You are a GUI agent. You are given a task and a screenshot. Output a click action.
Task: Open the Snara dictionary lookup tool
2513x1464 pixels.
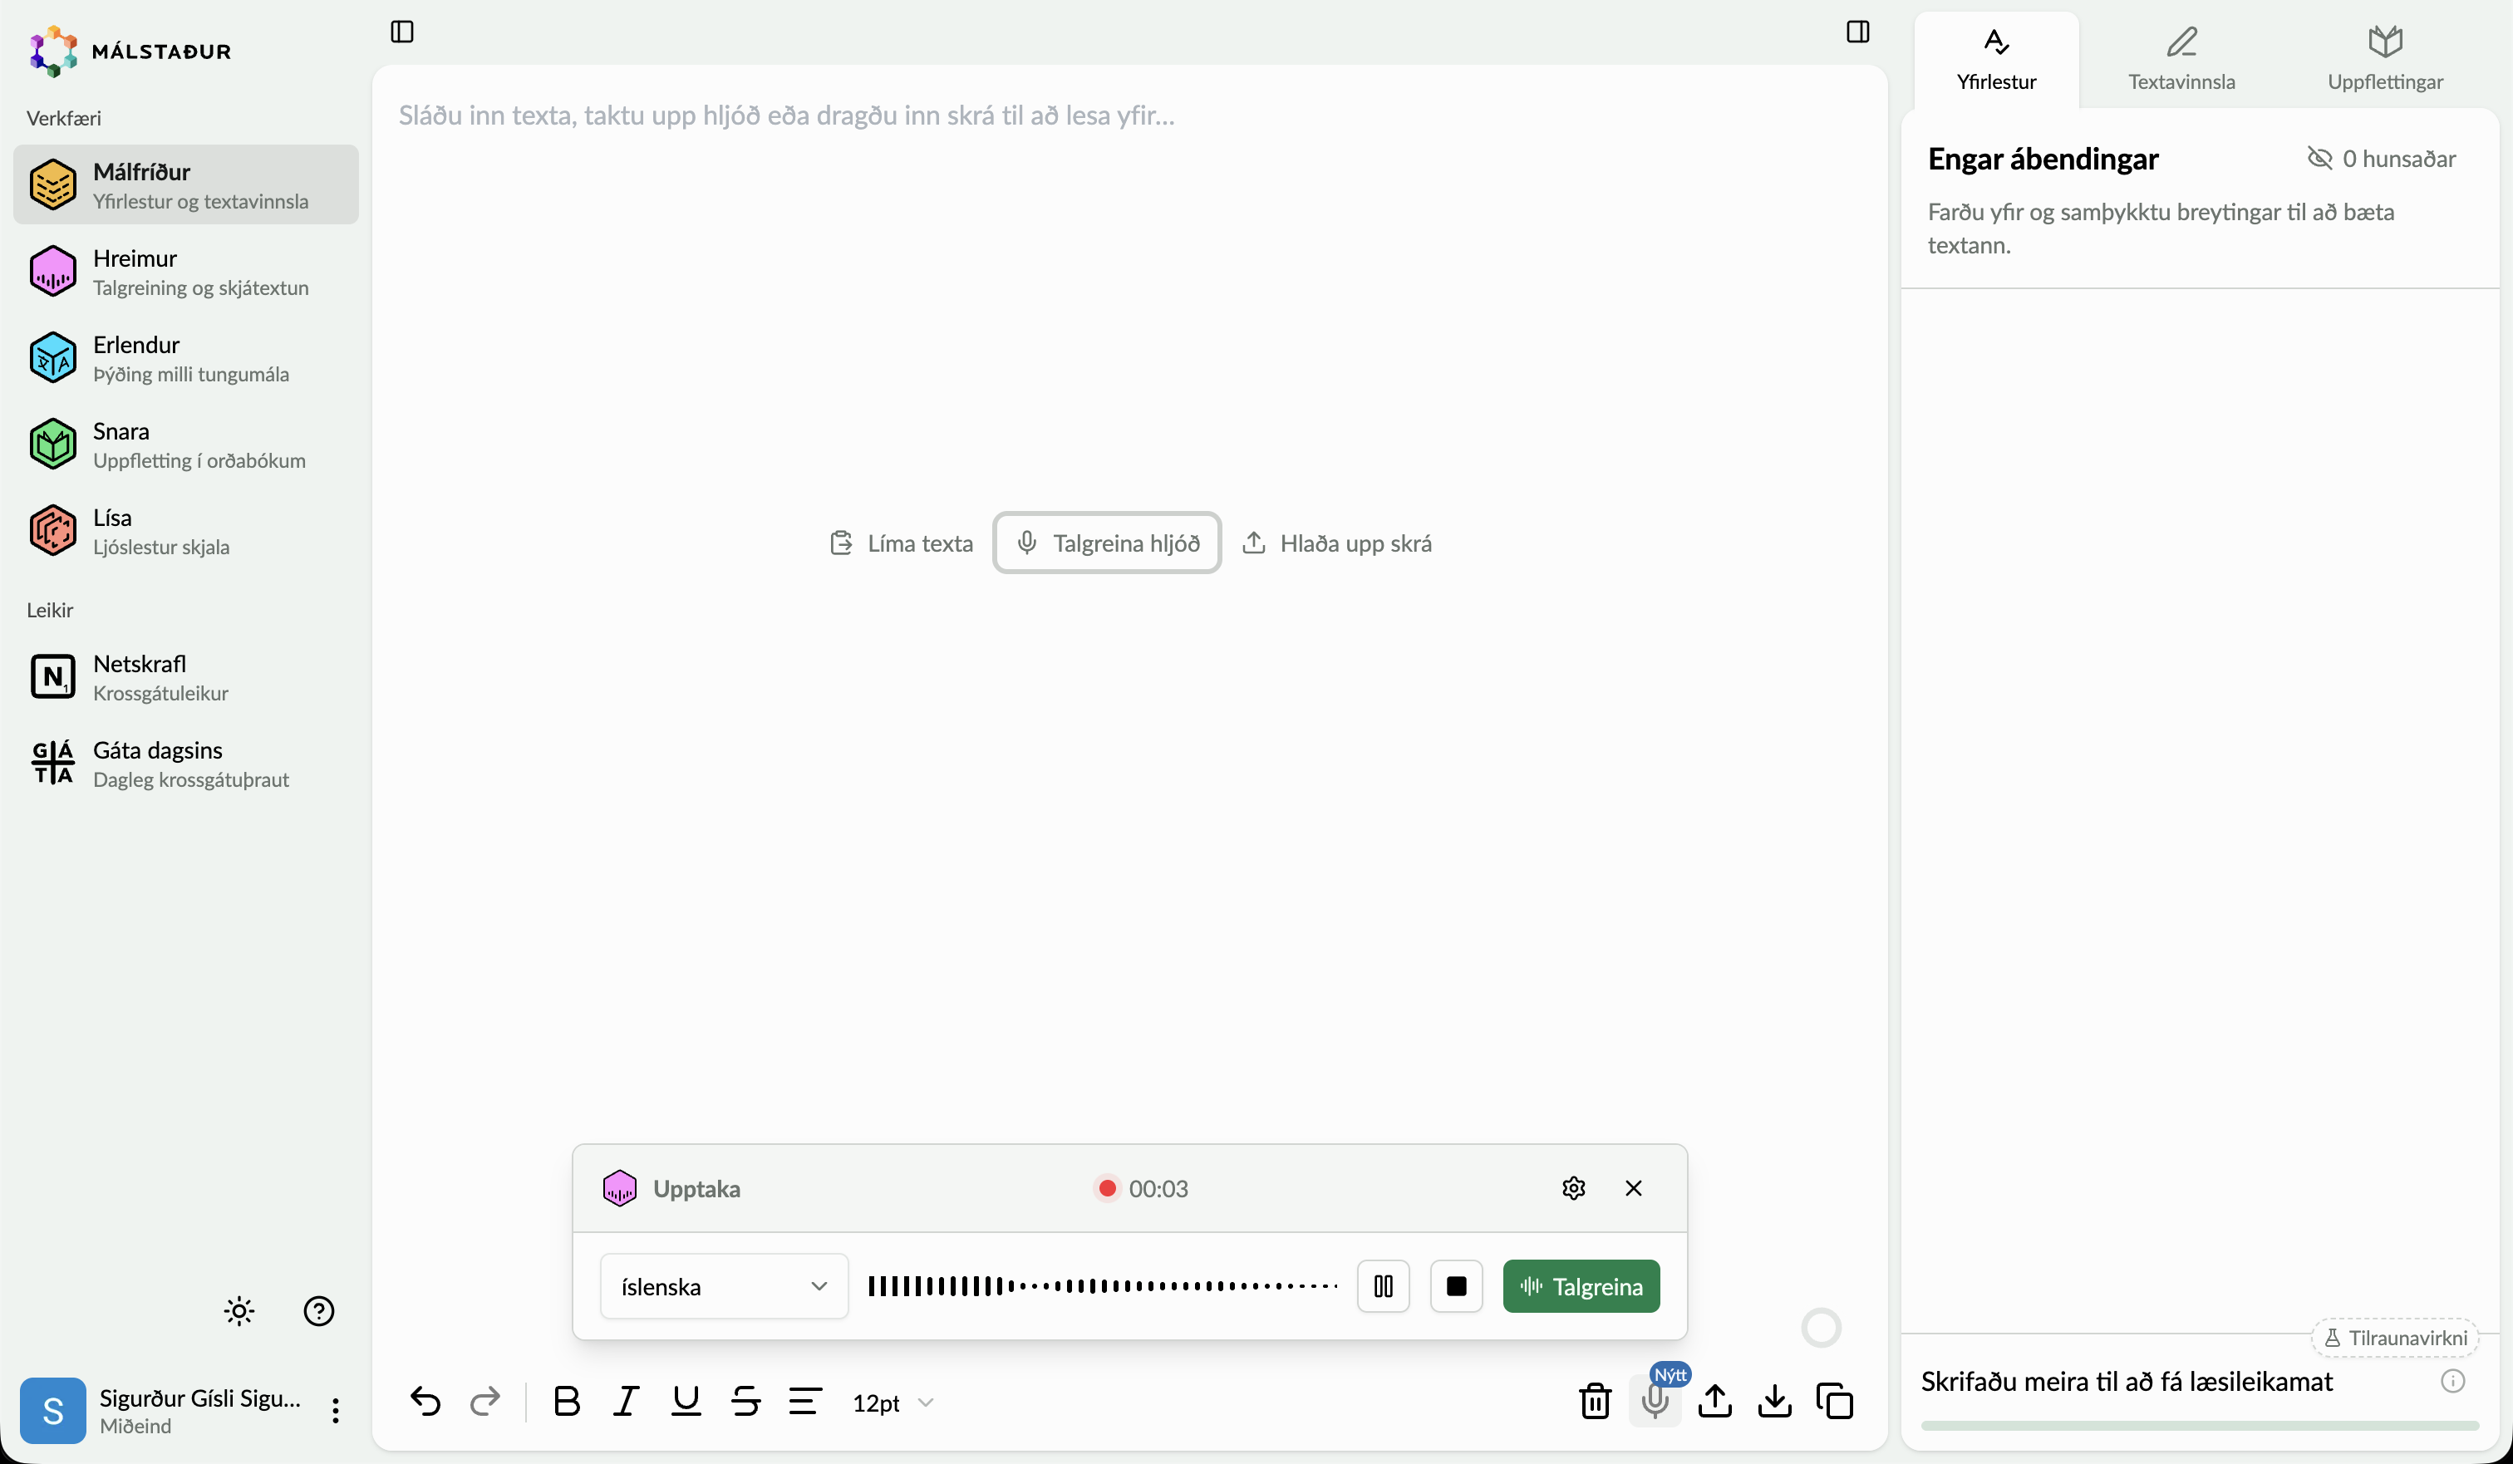(x=185, y=445)
